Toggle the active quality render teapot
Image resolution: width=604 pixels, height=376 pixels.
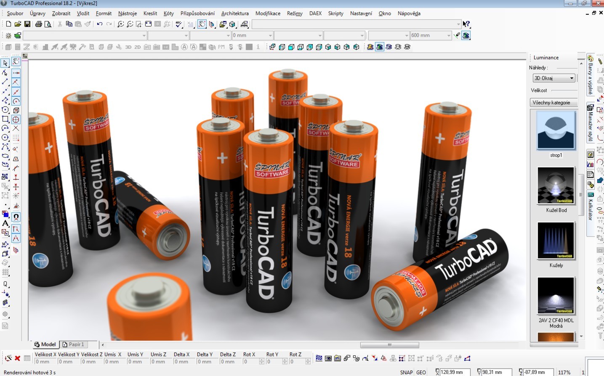380,47
